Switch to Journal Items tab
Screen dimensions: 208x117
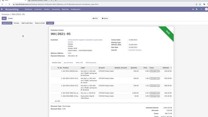[68, 63]
